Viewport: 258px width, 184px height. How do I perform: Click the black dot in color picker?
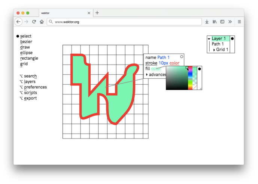click(199, 69)
